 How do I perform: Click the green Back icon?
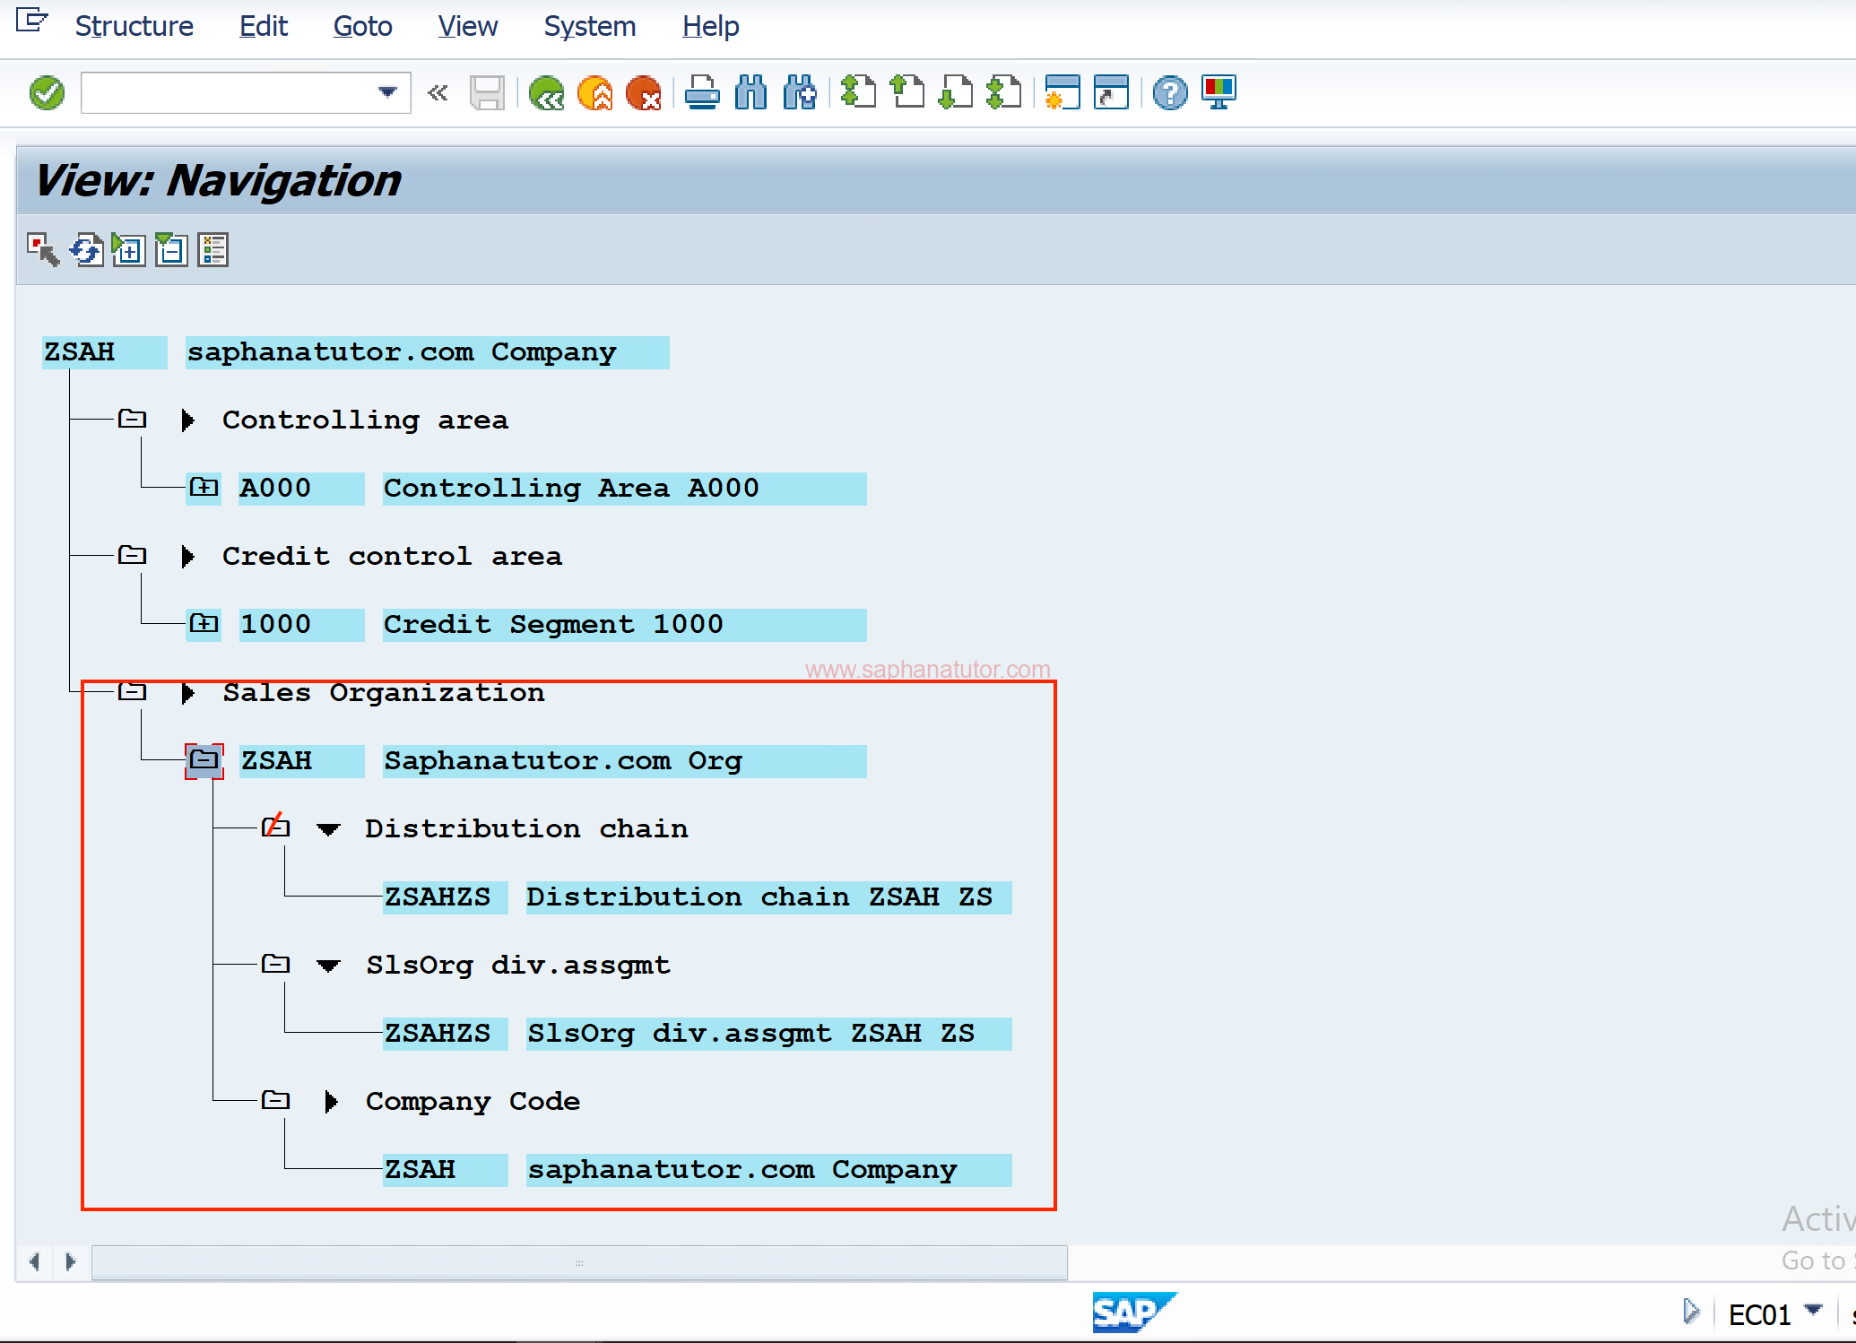(546, 92)
